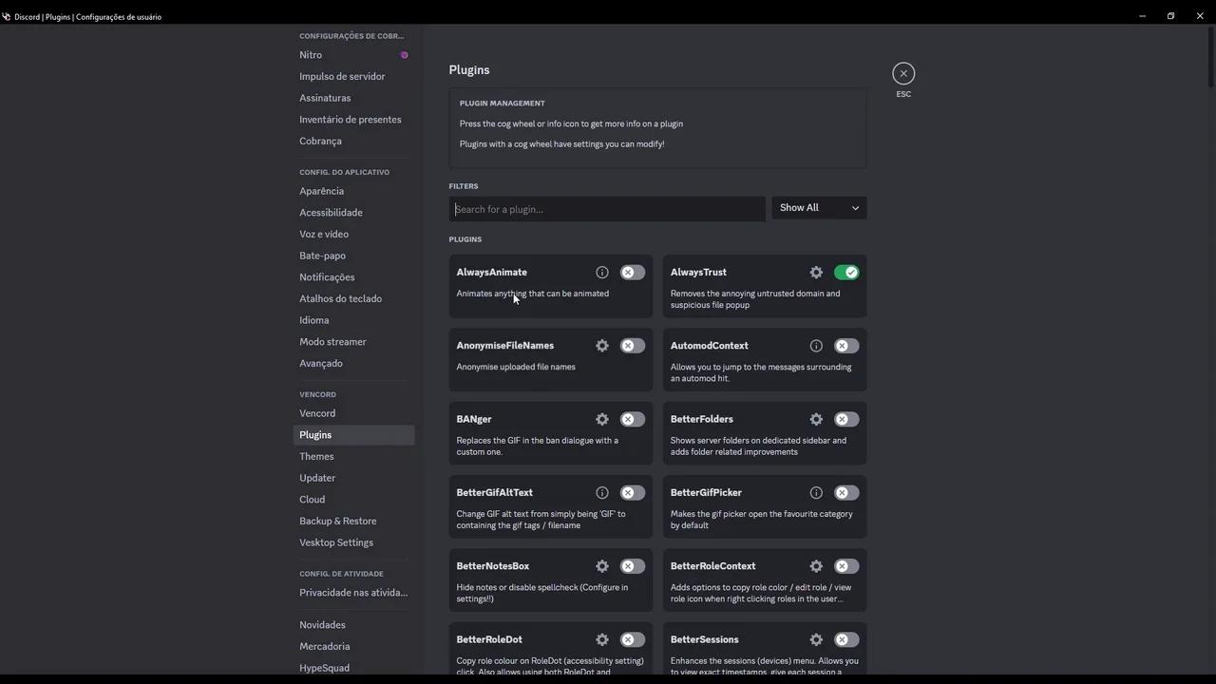This screenshot has height=684, width=1216.
Task: Open Mercadoria link
Action: [354, 646]
